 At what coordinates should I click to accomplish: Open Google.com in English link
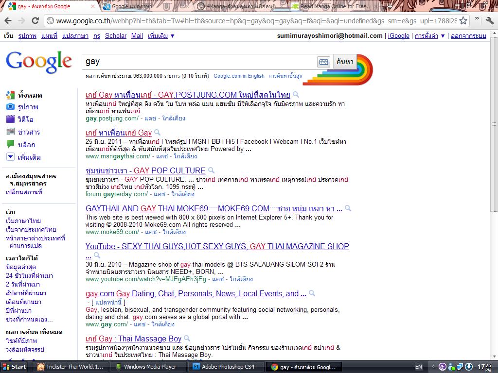239,76
